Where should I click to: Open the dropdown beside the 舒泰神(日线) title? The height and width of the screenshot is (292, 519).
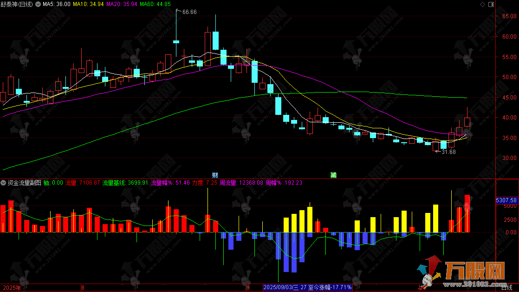coord(38,4)
